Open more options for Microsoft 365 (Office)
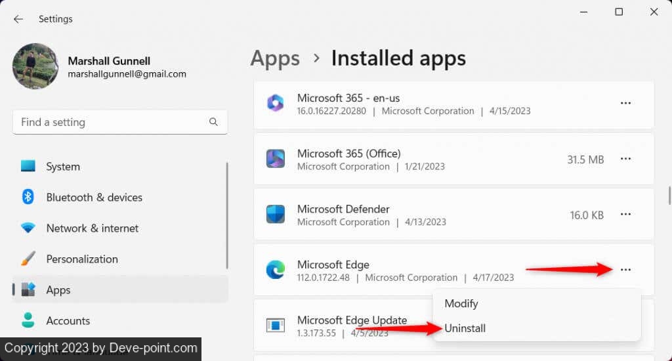 coord(625,159)
